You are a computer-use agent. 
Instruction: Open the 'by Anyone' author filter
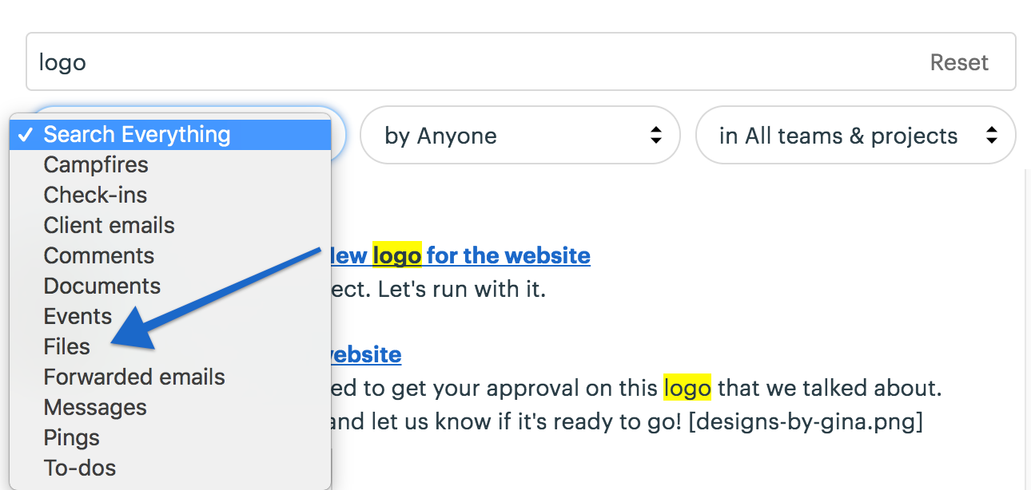coord(519,136)
